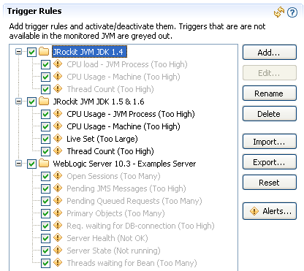This screenshot has height=271, width=304.
Task: Toggle the CPU load - JVM Process checkbox
Action: pos(45,64)
